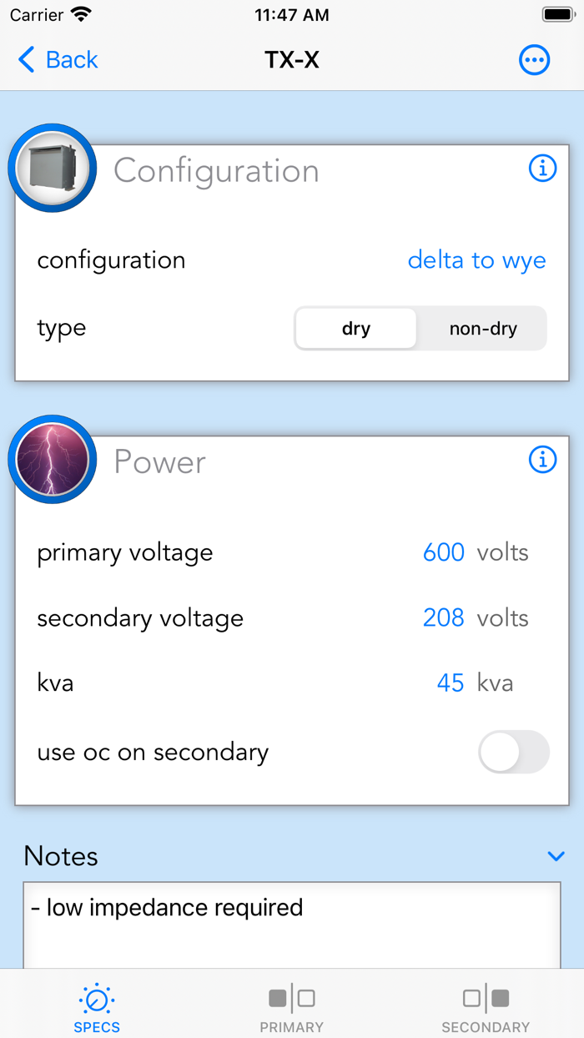Go Back to previous screen
584x1038 pixels.
pyautogui.click(x=58, y=60)
